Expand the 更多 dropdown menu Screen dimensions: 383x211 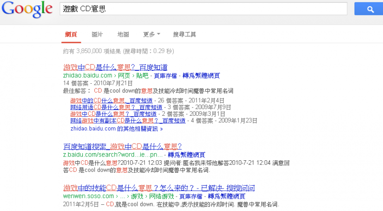click(151, 34)
